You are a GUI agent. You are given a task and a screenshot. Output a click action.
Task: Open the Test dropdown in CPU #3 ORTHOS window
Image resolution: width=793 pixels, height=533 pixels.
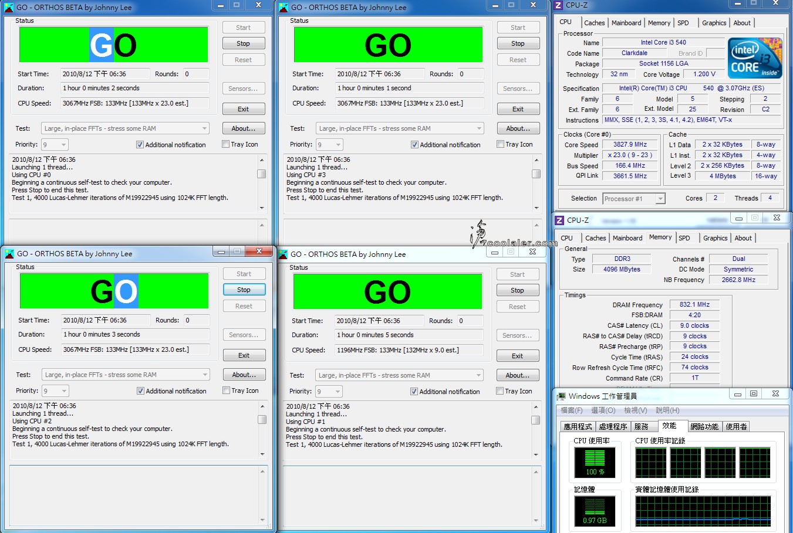tap(400, 128)
